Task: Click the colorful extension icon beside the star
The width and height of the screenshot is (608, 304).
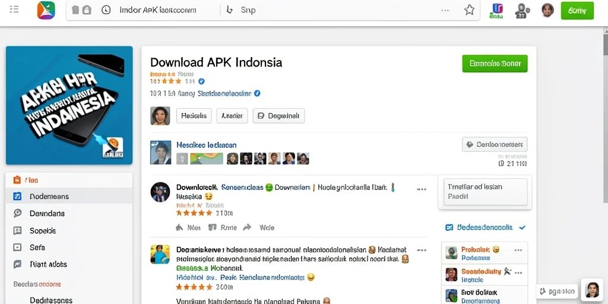Action: [496, 11]
